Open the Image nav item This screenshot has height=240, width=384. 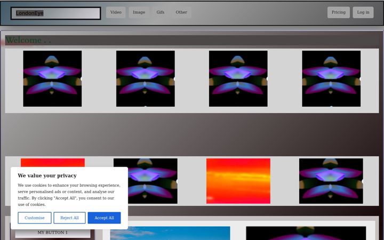tap(139, 12)
